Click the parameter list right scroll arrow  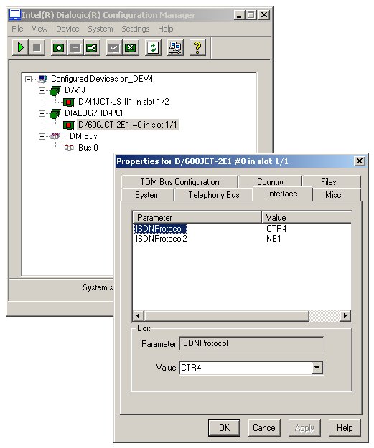pyautogui.click(x=345, y=315)
